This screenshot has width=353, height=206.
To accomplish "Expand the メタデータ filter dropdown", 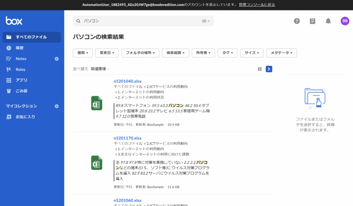I will tap(281, 53).
